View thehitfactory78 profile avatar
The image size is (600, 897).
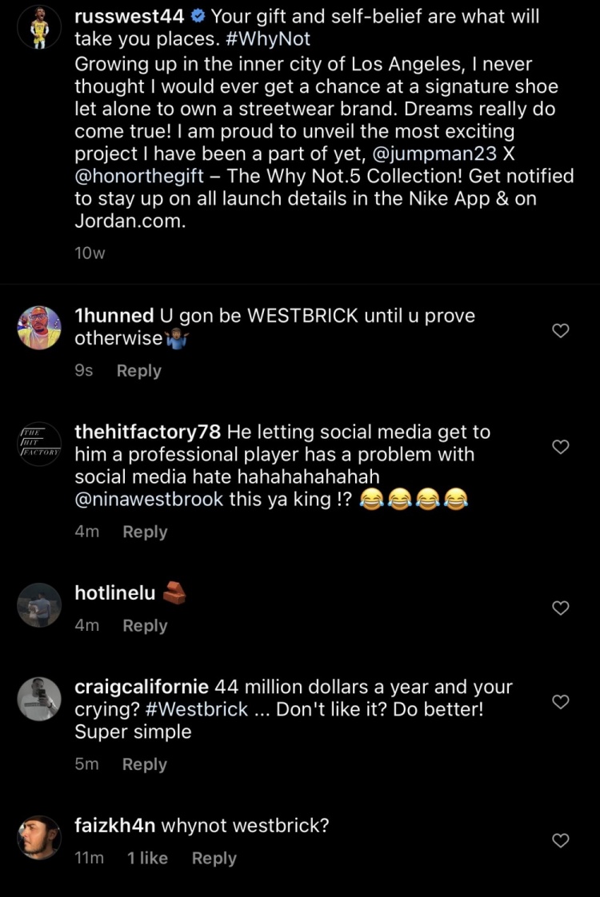[39, 444]
